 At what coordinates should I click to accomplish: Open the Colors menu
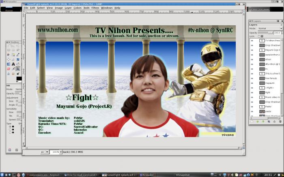pos(77,8)
